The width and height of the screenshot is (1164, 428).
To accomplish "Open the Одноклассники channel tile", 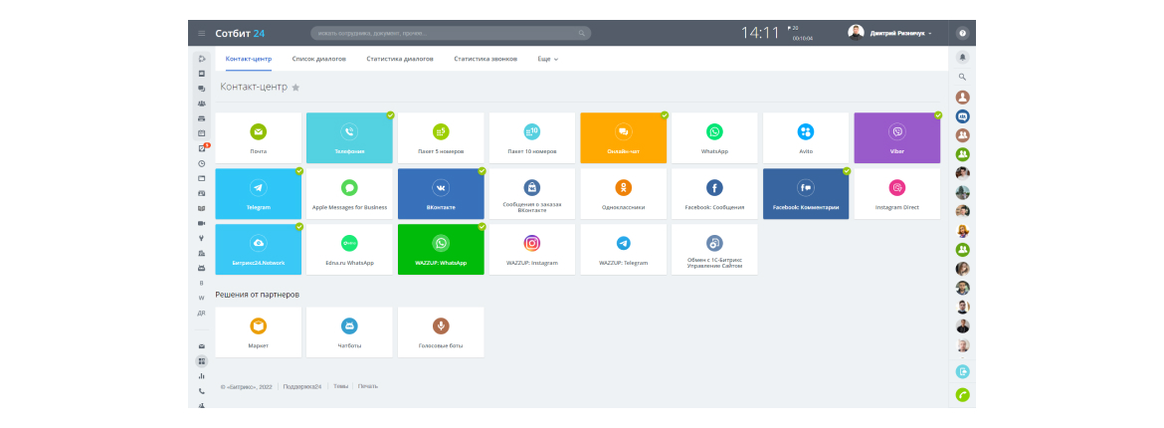I will [x=624, y=194].
